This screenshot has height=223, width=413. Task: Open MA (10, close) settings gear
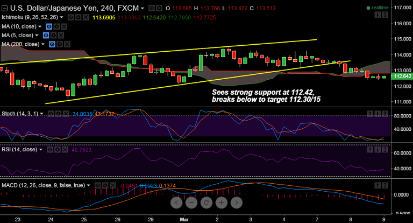(x=56, y=26)
